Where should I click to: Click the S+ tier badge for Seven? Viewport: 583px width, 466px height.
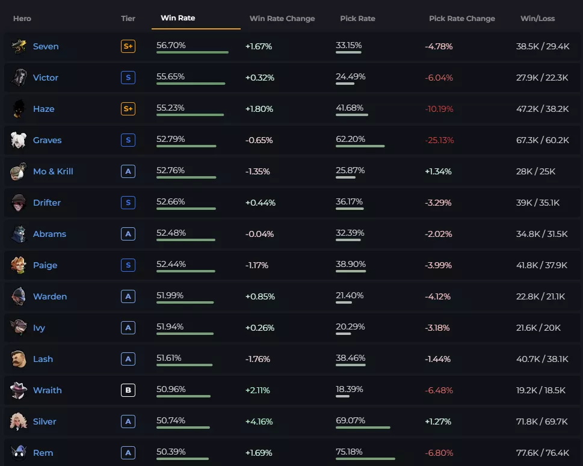128,46
